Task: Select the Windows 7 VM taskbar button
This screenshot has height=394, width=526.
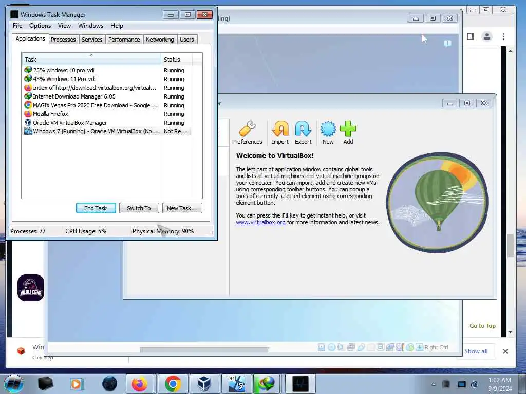Action: [x=236, y=384]
